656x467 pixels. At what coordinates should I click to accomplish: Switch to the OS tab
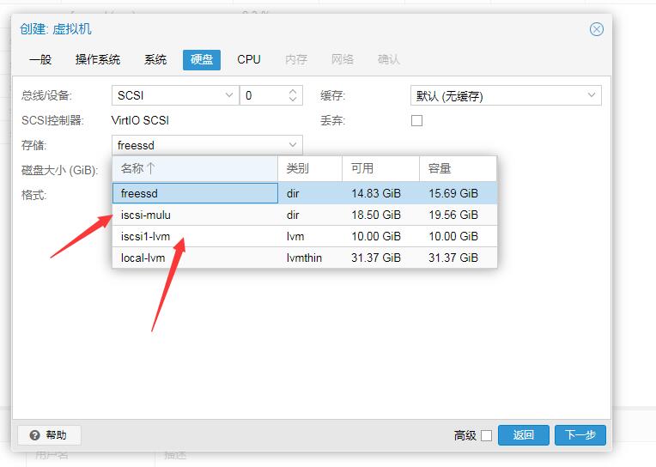98,60
